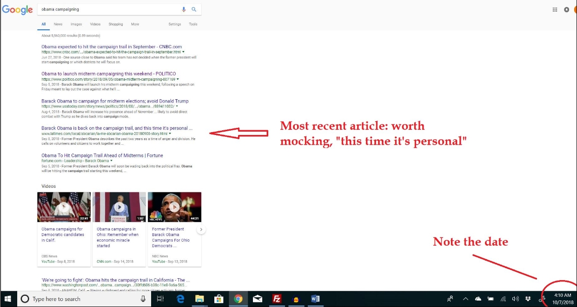Open 'Former President Barack Obama Campaigns' video title

171,237
